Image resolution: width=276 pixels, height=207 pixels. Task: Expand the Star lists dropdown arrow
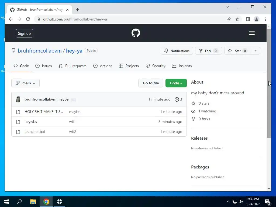(256, 51)
